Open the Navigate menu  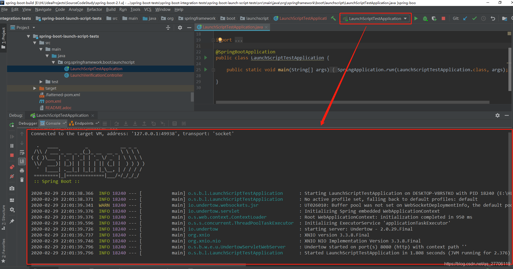point(43,9)
